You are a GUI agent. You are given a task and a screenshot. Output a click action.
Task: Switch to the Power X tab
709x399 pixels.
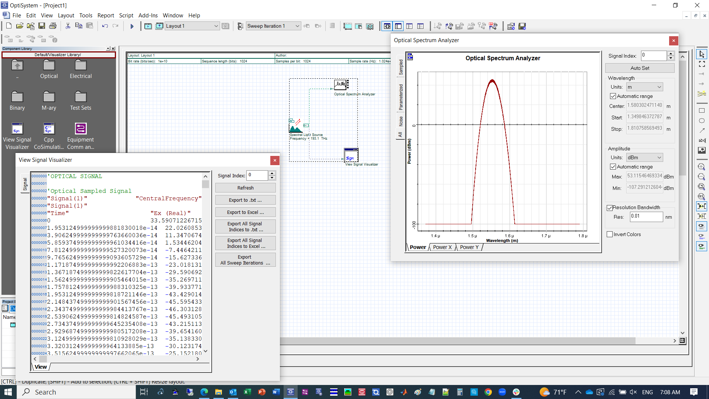coord(442,247)
